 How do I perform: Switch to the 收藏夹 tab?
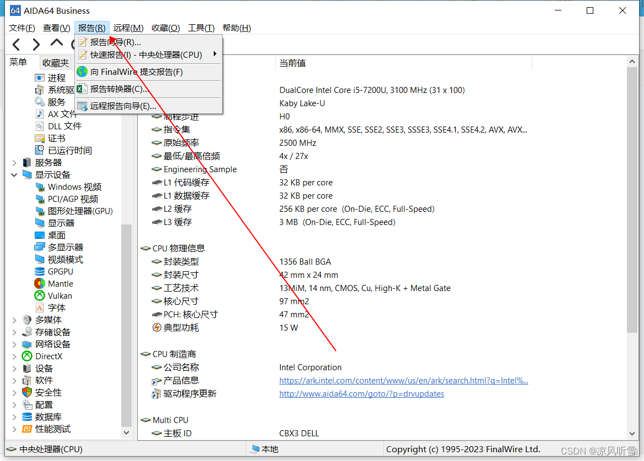(56, 63)
